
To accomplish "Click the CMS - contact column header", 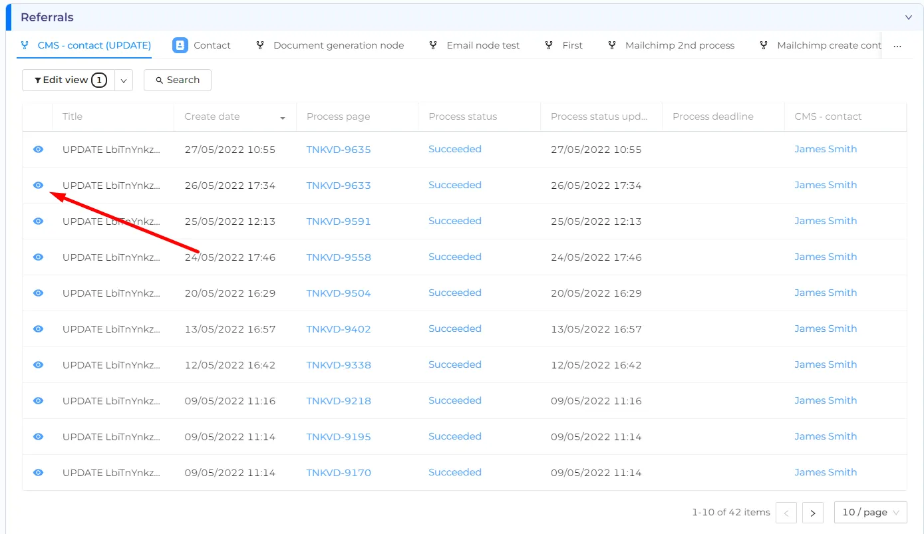I will tap(846, 116).
